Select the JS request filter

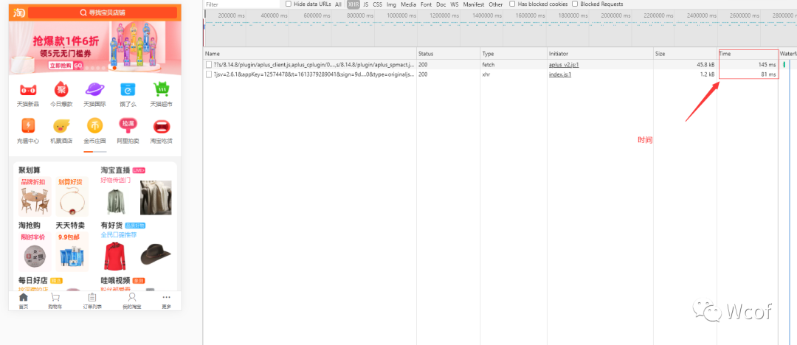tap(366, 4)
